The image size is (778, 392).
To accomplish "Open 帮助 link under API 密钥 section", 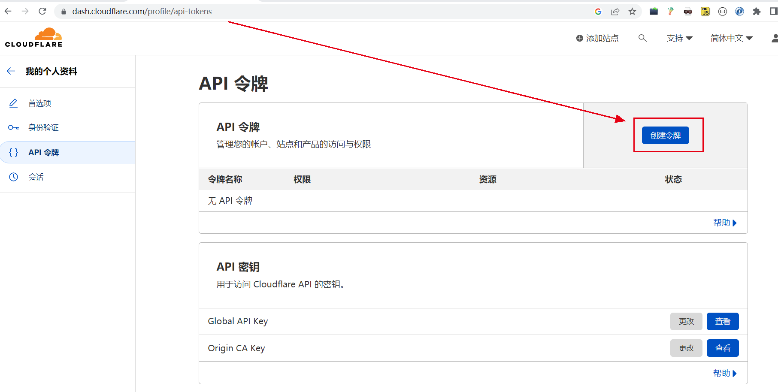I will (725, 373).
